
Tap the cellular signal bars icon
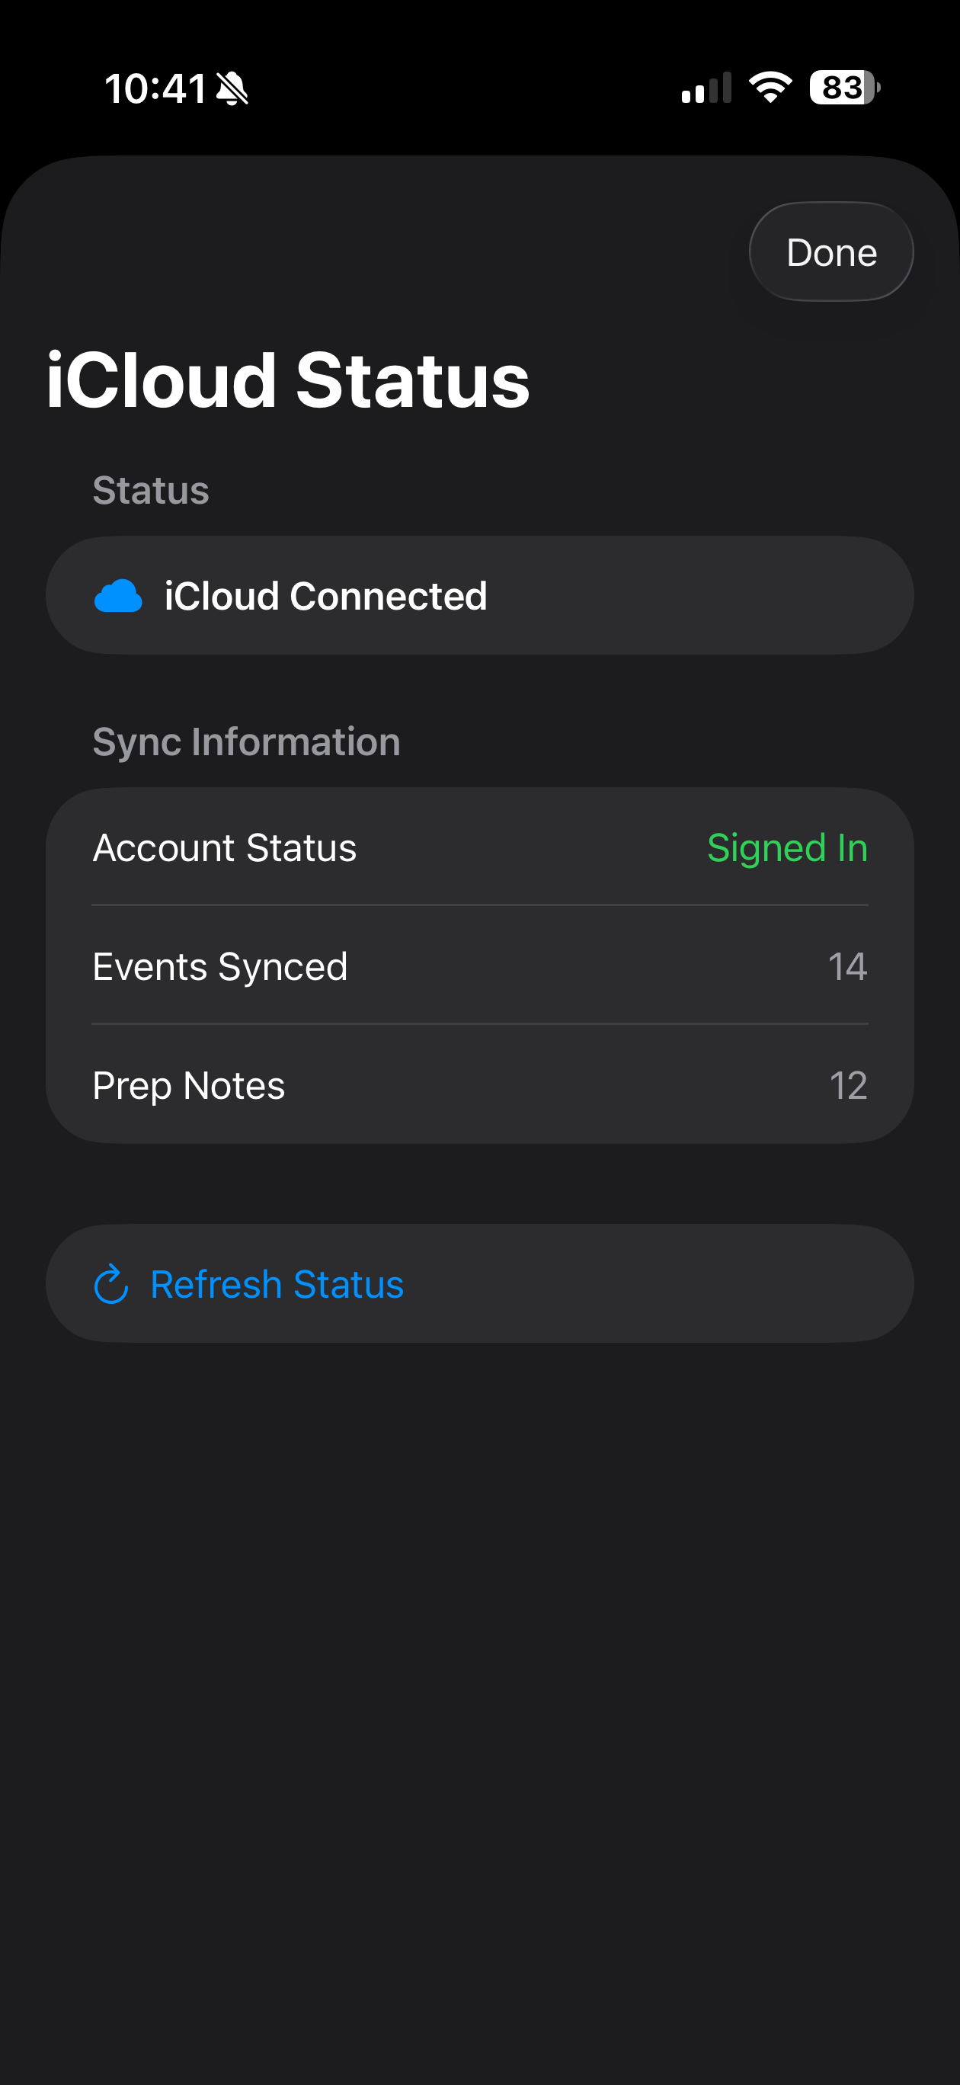click(x=706, y=88)
